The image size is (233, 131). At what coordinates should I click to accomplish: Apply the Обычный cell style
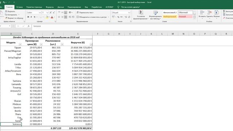point(185,13)
